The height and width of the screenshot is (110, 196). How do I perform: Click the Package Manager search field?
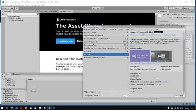171,29
